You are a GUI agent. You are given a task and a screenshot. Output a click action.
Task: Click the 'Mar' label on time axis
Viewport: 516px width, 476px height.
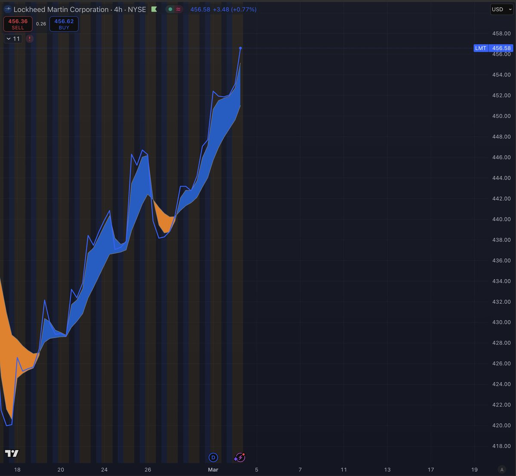coord(213,470)
